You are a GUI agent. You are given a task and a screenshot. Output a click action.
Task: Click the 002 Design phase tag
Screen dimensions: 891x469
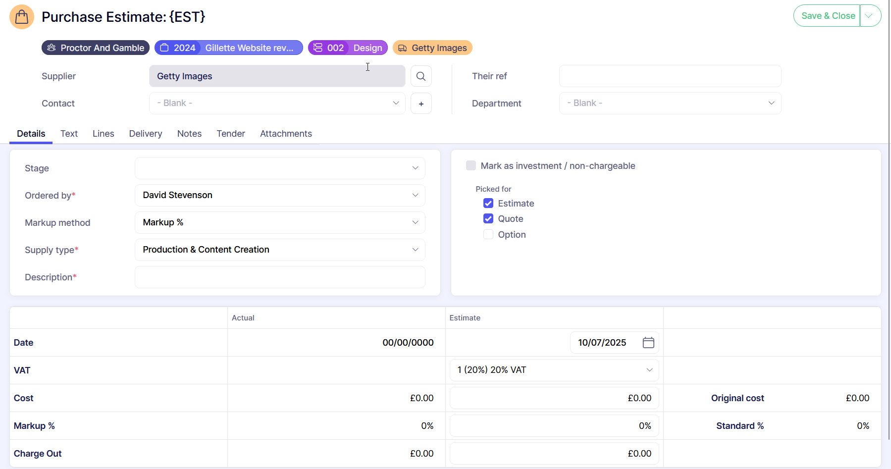[348, 48]
